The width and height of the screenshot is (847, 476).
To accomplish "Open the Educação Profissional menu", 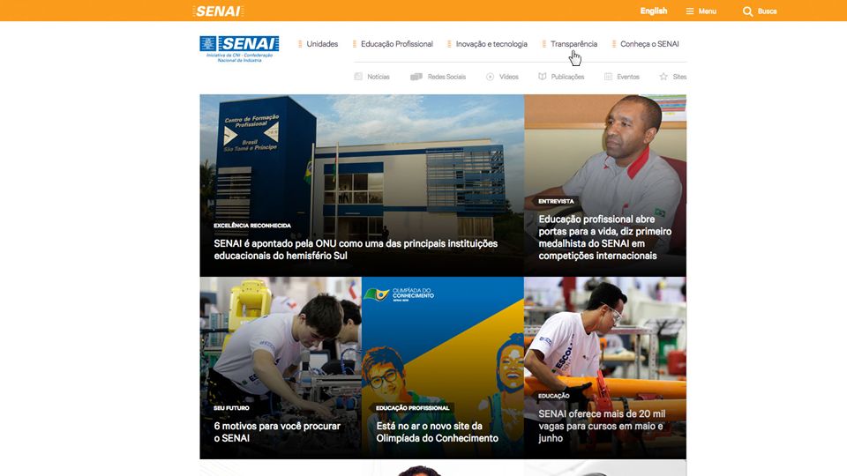I will pos(396,44).
